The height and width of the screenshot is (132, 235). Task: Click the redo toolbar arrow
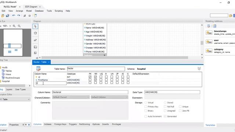click(19, 15)
